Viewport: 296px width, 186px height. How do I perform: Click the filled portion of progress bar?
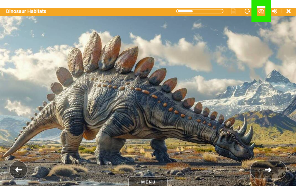[185, 11]
